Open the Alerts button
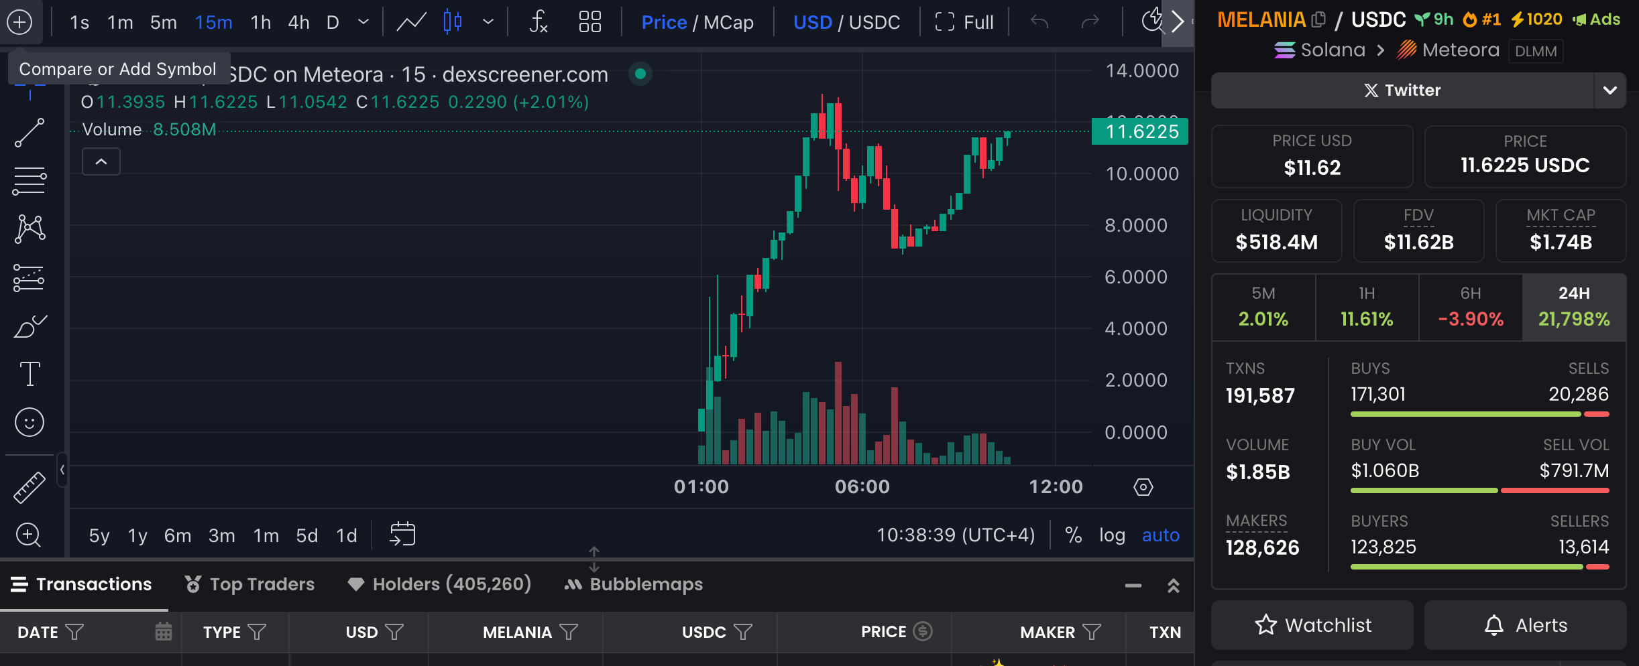This screenshot has width=1639, height=666. [1526, 625]
